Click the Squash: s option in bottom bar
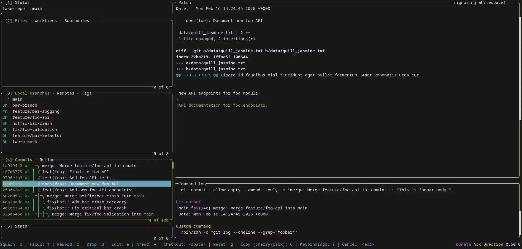The height and width of the screenshot is (249, 522). click(x=11, y=244)
